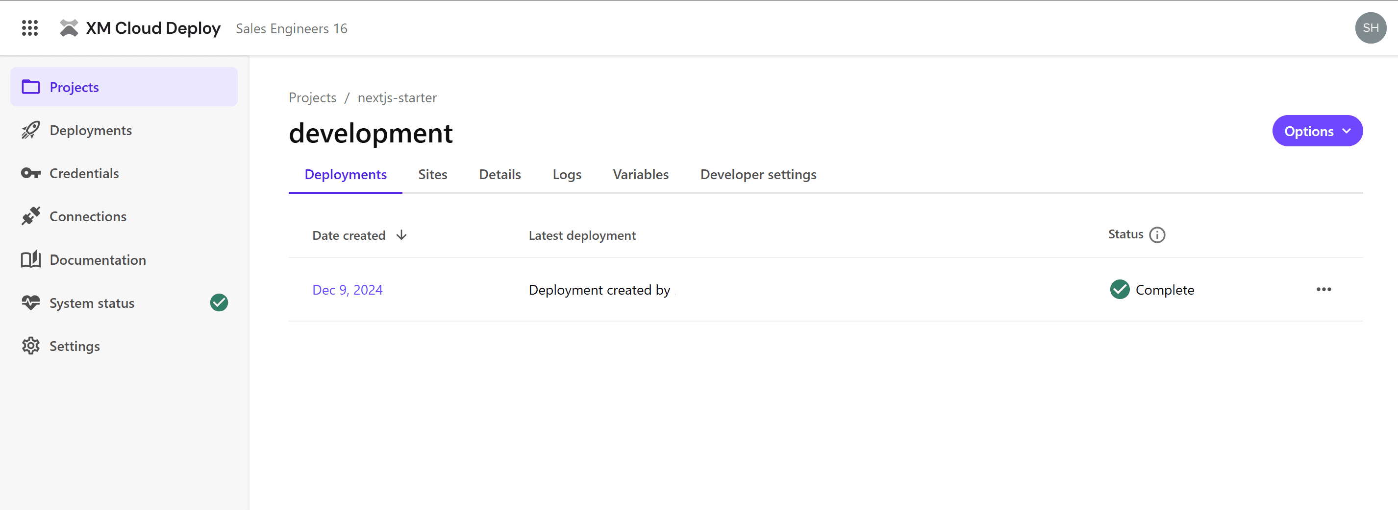The image size is (1398, 510).
Task: Expand the Options dropdown button
Action: 1317,131
